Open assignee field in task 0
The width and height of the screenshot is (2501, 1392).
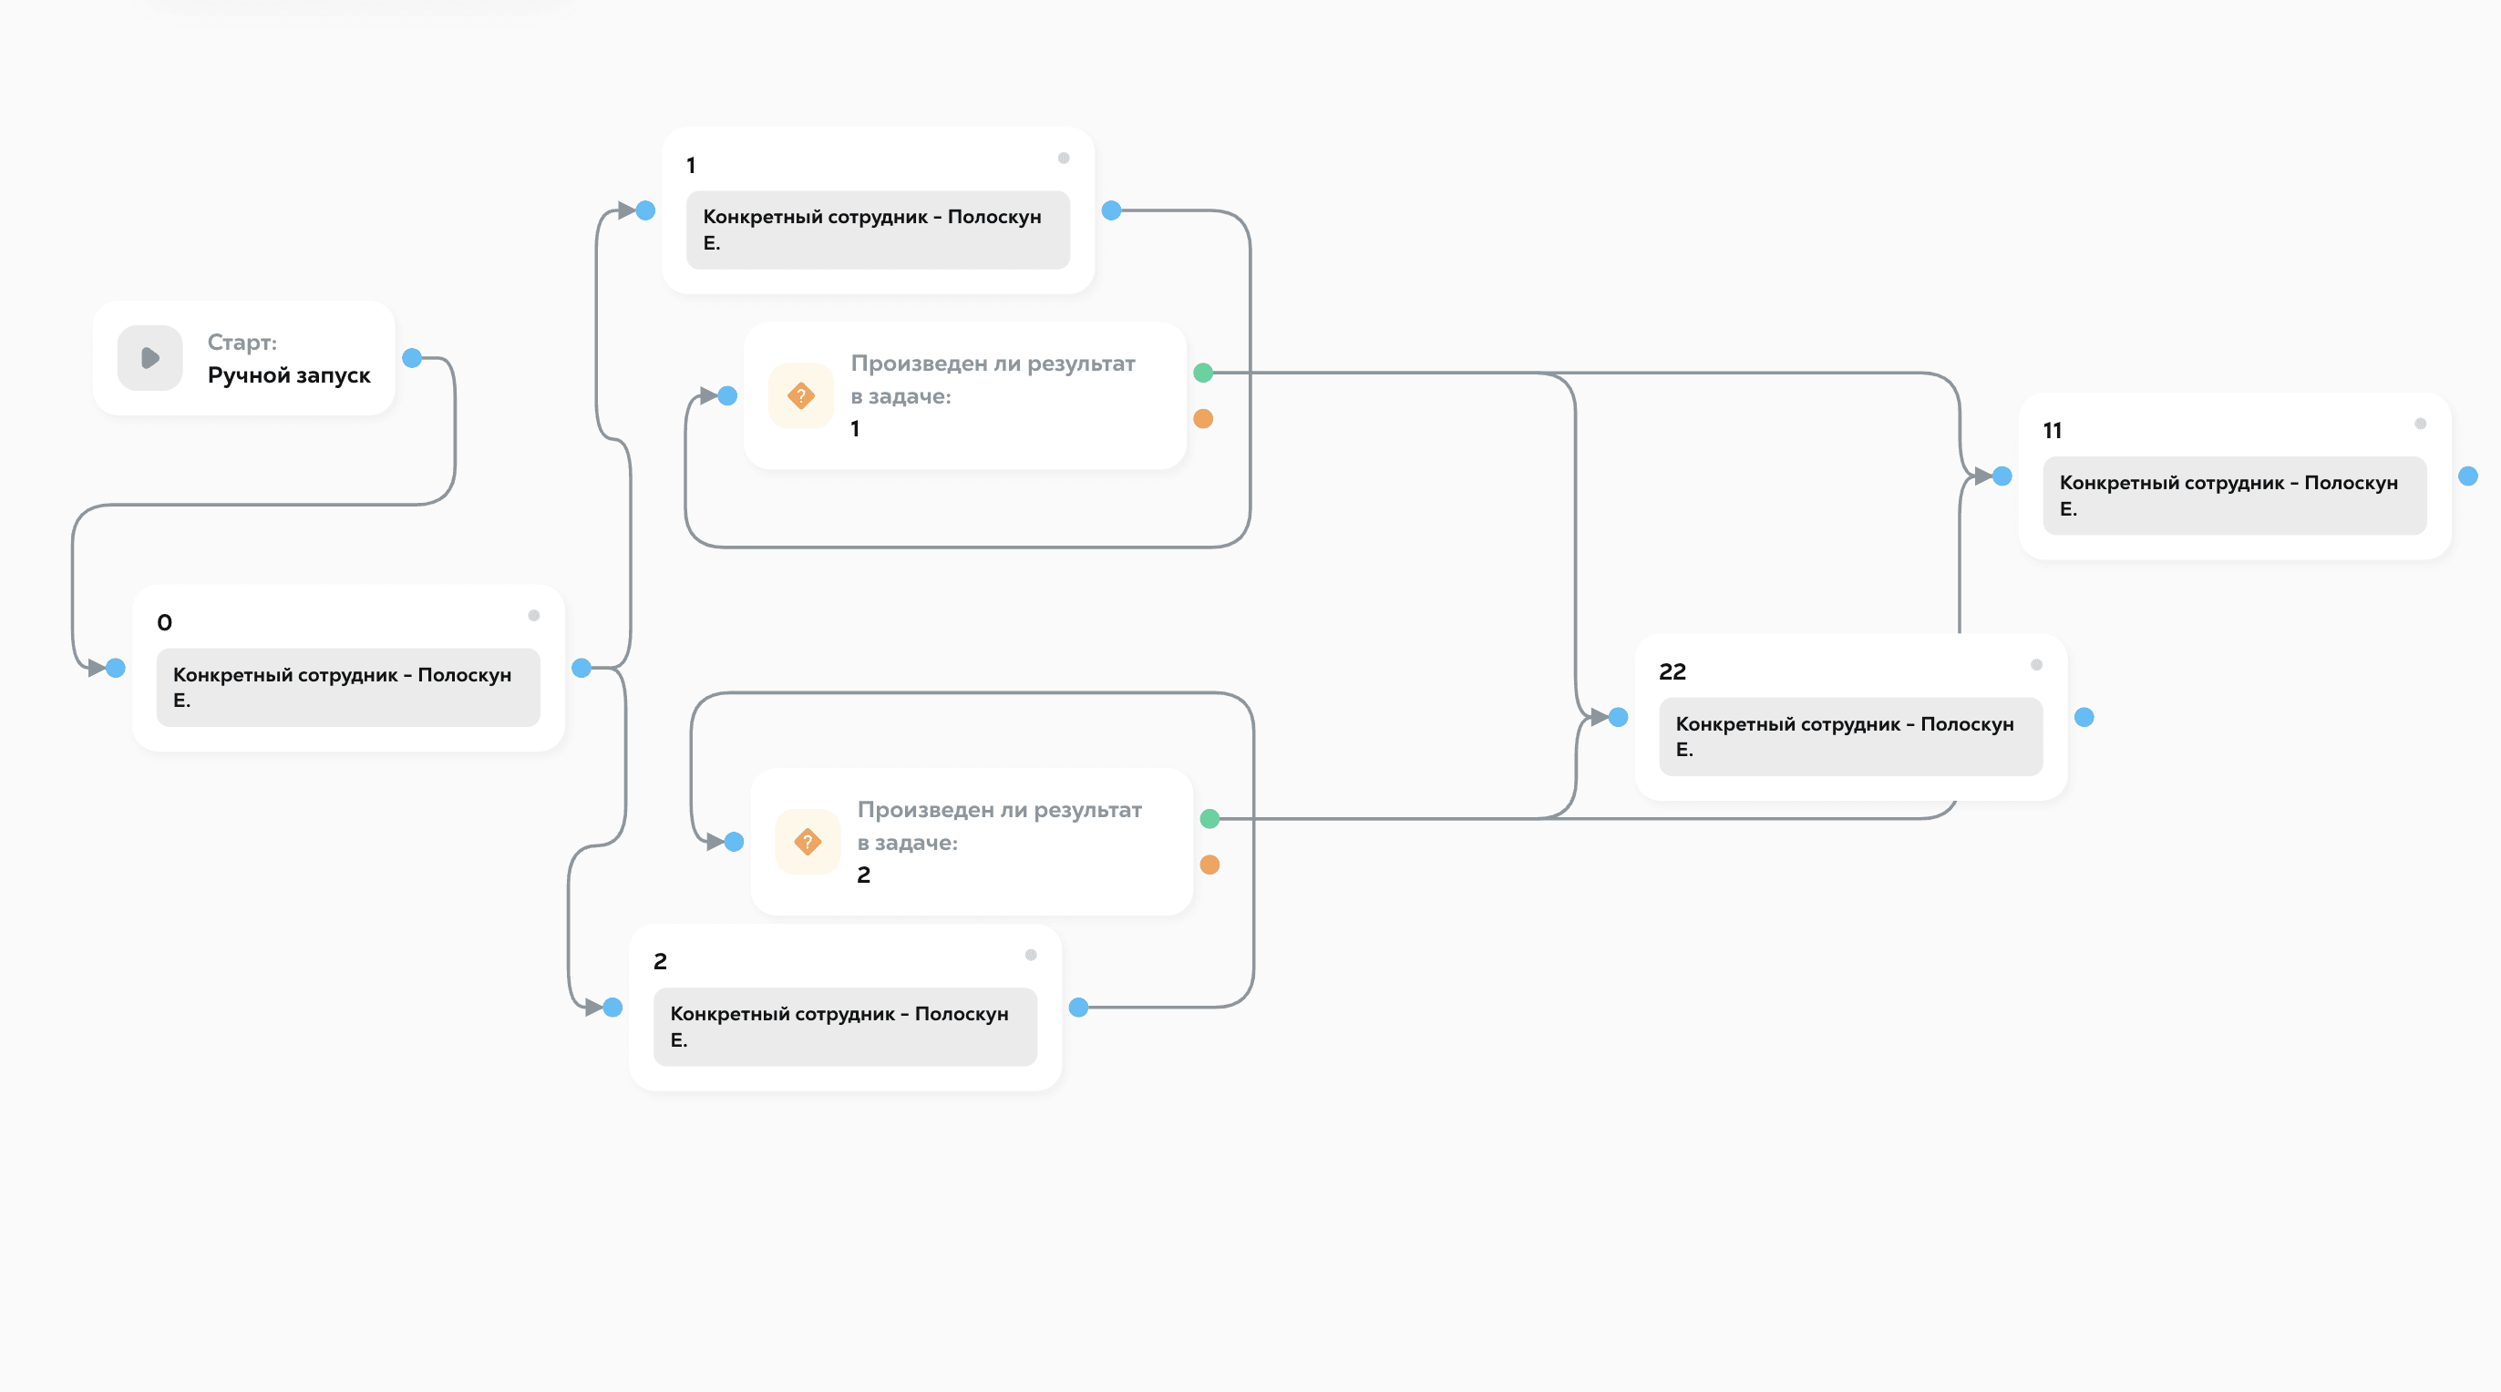click(347, 687)
